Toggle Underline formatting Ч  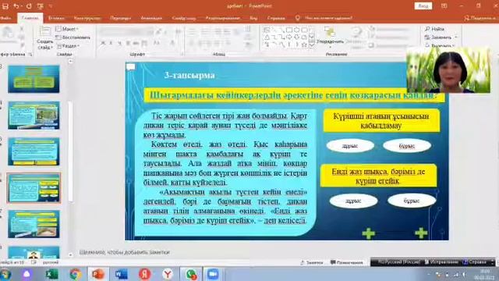point(119,43)
